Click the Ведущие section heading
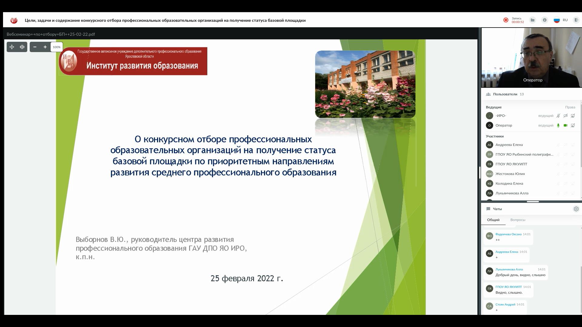 pyautogui.click(x=493, y=107)
